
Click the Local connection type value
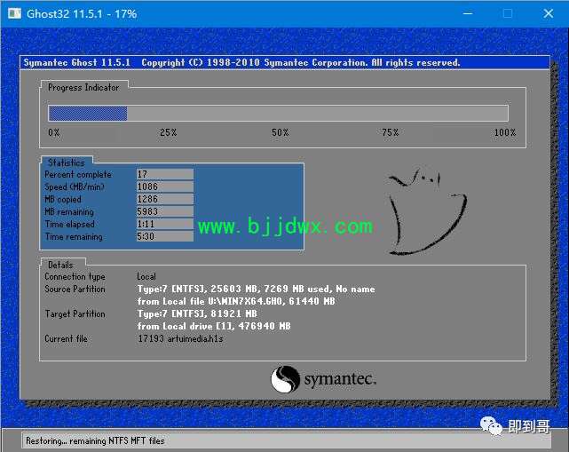146,277
